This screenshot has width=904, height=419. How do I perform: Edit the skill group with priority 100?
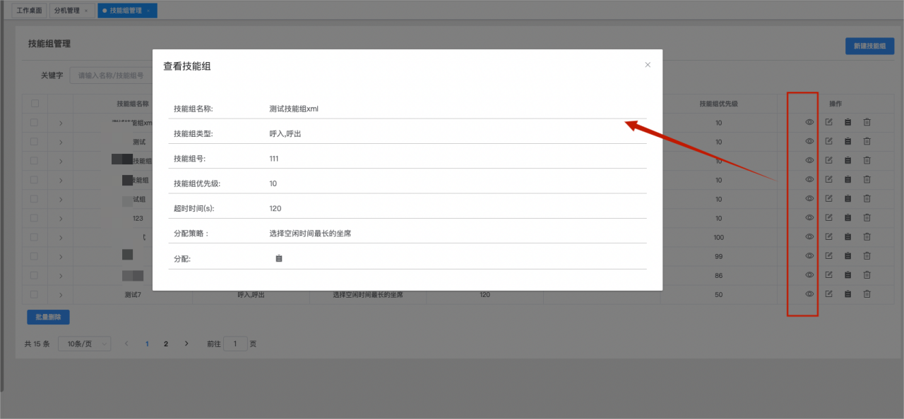[829, 237]
